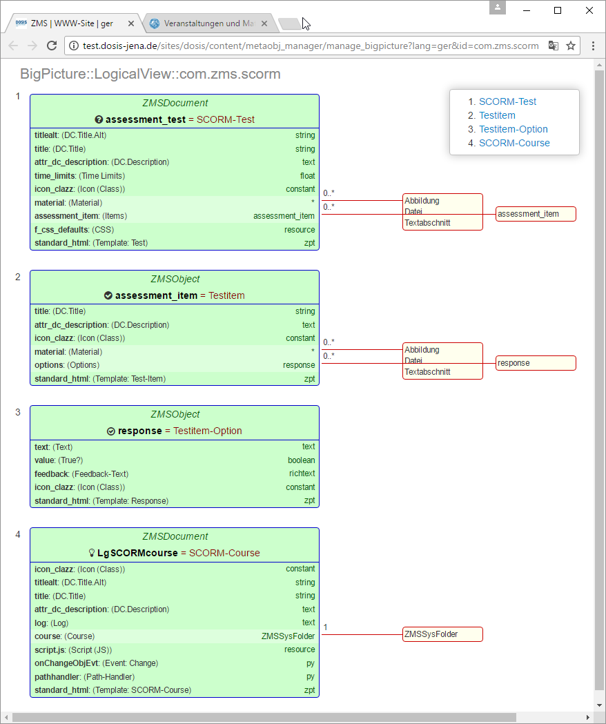Click the onChangeObjEvt: (Event: Change) row

(175, 663)
